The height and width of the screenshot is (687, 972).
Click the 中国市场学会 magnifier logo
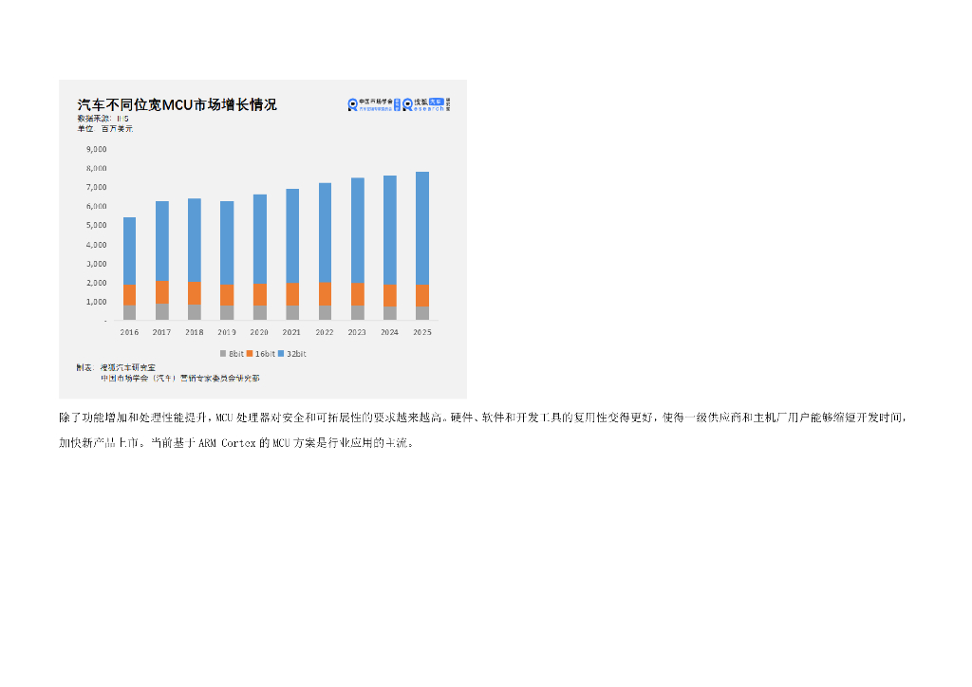point(353,104)
